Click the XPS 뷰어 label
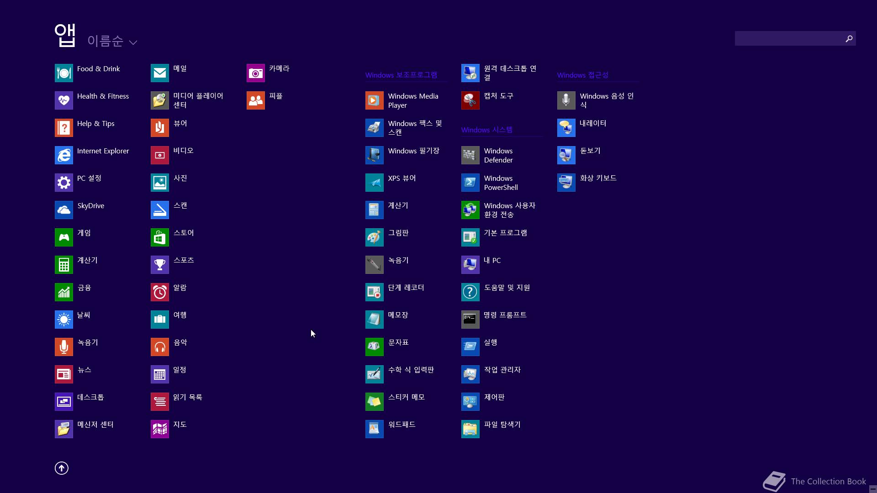The height and width of the screenshot is (493, 877). click(x=402, y=178)
